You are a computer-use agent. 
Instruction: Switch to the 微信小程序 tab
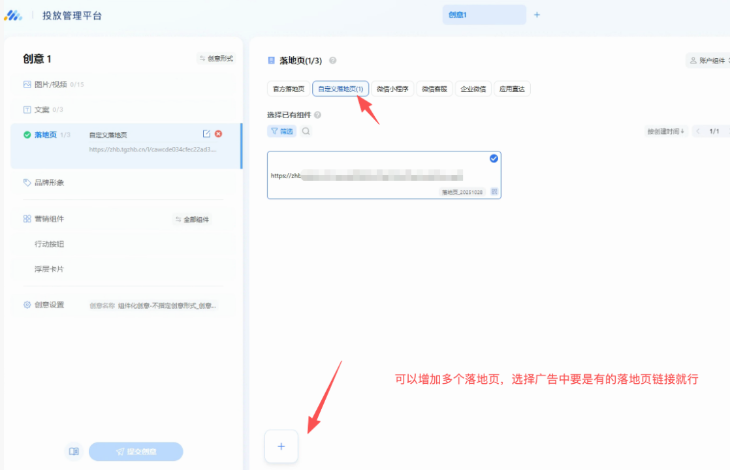point(392,89)
